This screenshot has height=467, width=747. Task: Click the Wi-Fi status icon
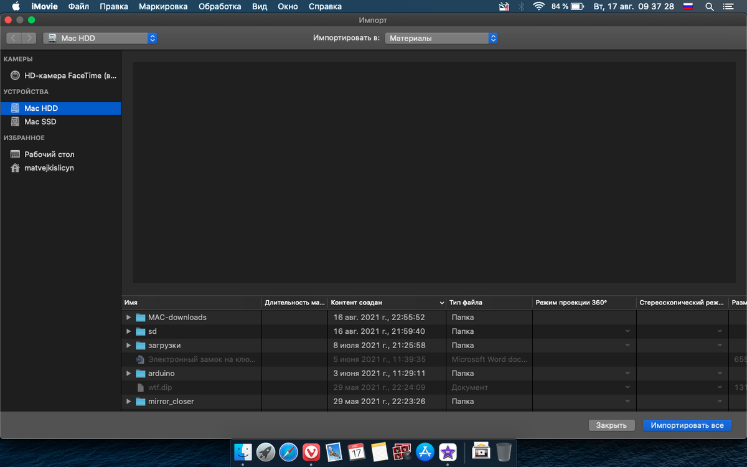[x=539, y=6]
